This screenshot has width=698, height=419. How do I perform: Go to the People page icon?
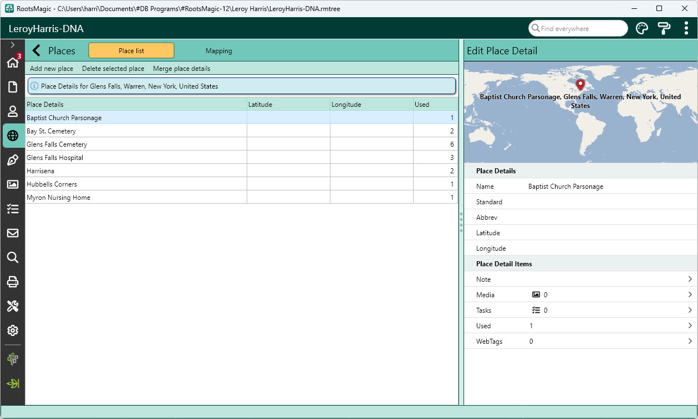(x=13, y=111)
